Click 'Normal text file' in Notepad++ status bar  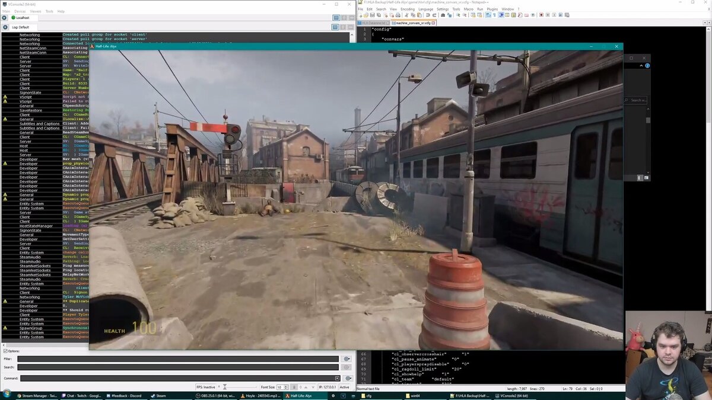click(x=368, y=389)
